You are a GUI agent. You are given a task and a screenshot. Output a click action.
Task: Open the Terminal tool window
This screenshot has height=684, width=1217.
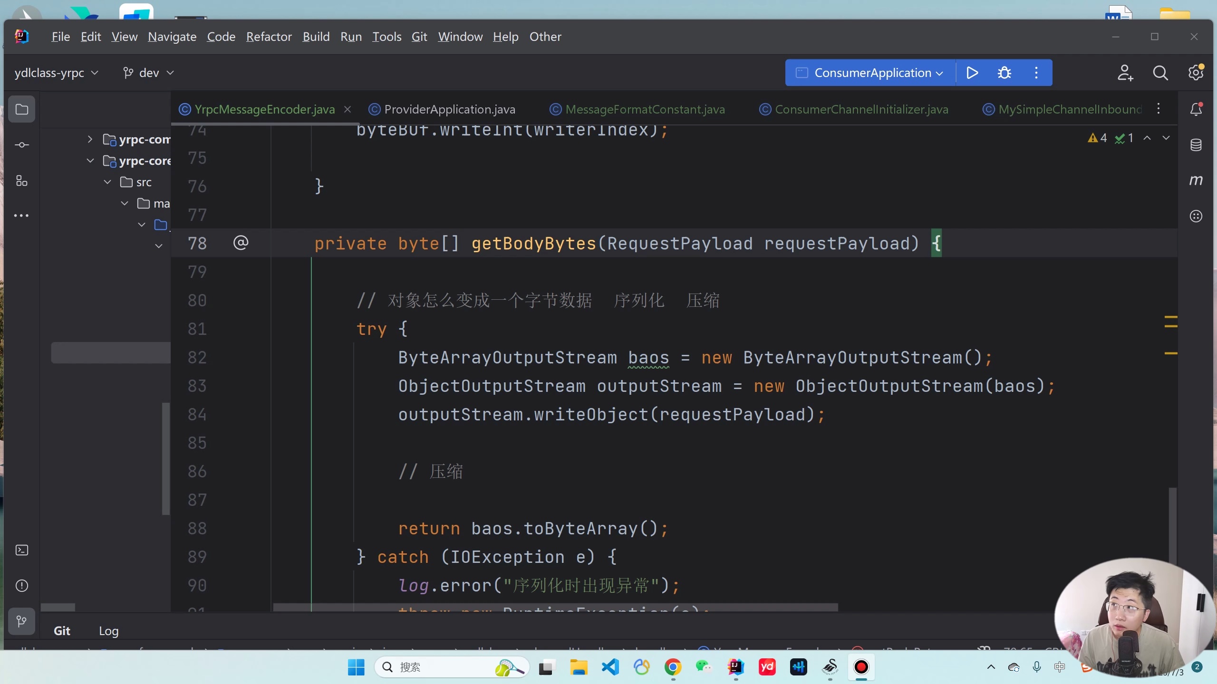click(x=21, y=550)
